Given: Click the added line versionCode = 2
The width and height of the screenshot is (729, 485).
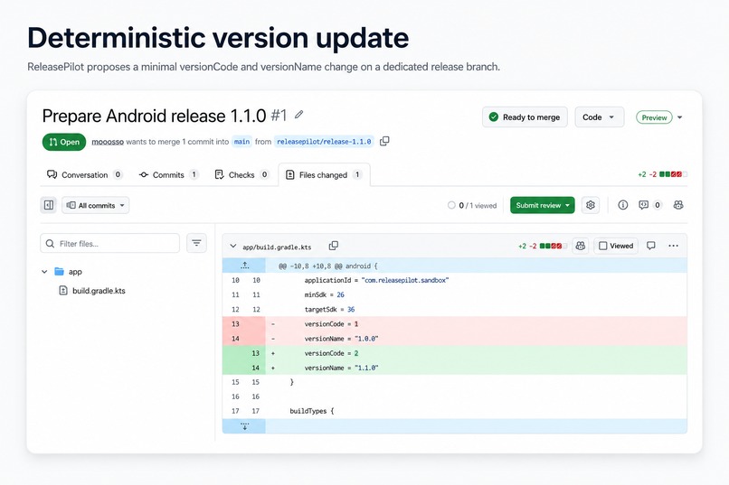Looking at the screenshot, I should [x=455, y=353].
